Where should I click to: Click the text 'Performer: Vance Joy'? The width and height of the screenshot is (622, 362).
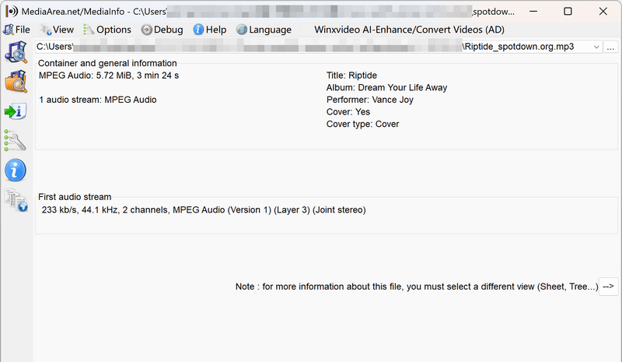(370, 100)
